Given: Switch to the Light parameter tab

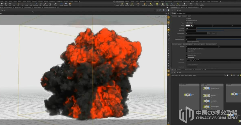Looking at the screenshot, I should [180, 16].
